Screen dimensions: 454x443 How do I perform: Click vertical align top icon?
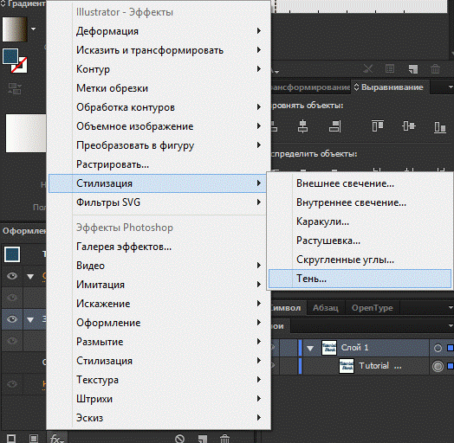pos(378,126)
